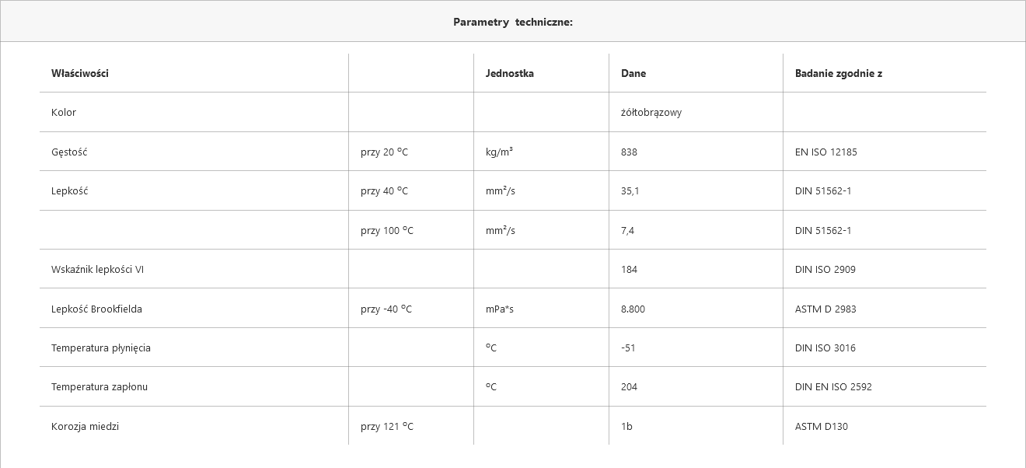This screenshot has height=468, width=1026.
Task: Click the 'żółtobrązowy' color value
Action: coord(651,112)
